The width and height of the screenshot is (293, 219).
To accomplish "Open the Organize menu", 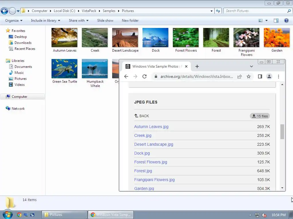I will 14,21.
